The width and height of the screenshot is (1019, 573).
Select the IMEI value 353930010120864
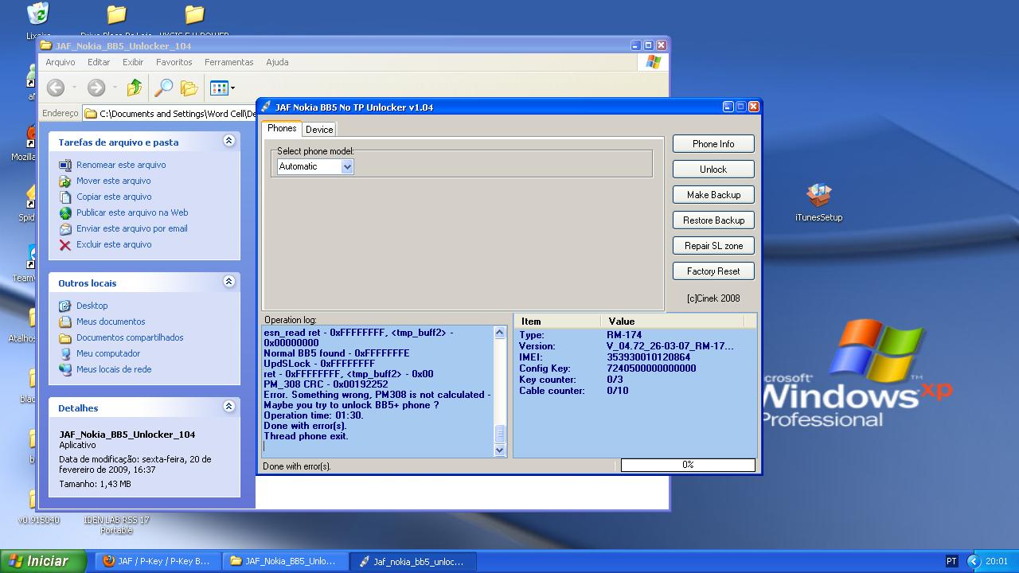(x=649, y=357)
